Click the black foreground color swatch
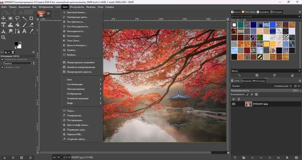 16,44
